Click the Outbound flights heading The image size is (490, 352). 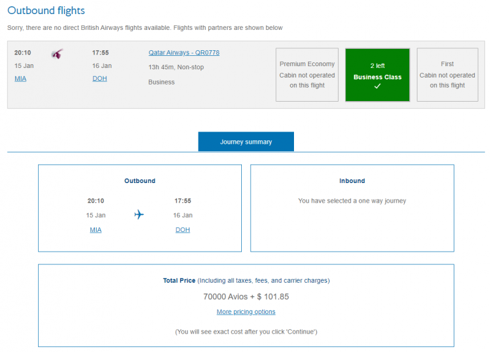pos(46,11)
